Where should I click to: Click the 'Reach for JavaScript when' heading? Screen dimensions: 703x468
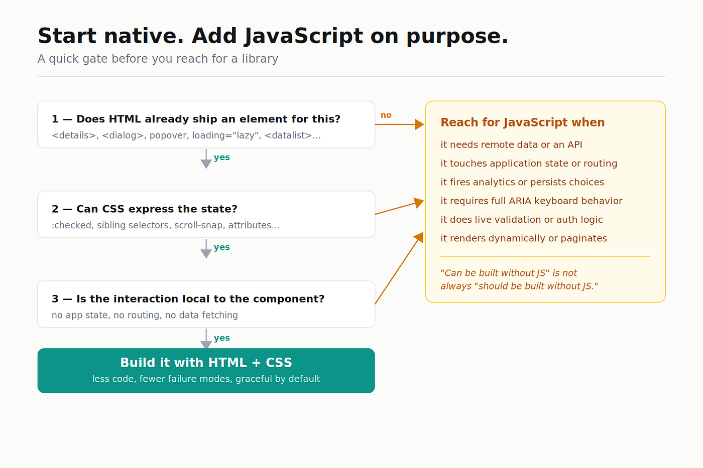click(522, 122)
